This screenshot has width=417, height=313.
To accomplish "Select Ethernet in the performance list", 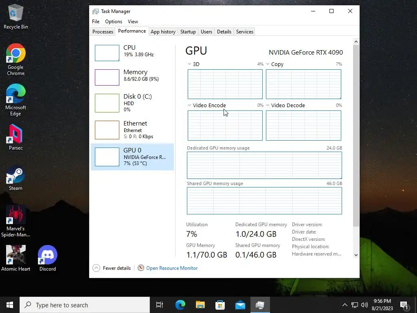I will point(132,130).
